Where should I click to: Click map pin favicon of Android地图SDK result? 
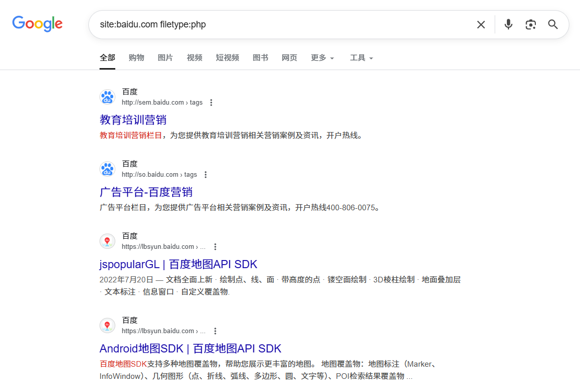[107, 326]
